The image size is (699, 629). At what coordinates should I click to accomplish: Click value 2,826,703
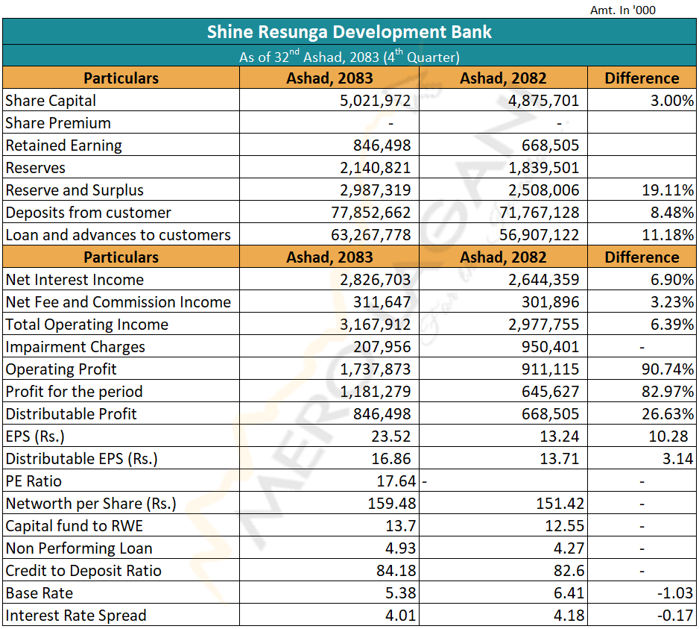click(x=376, y=280)
